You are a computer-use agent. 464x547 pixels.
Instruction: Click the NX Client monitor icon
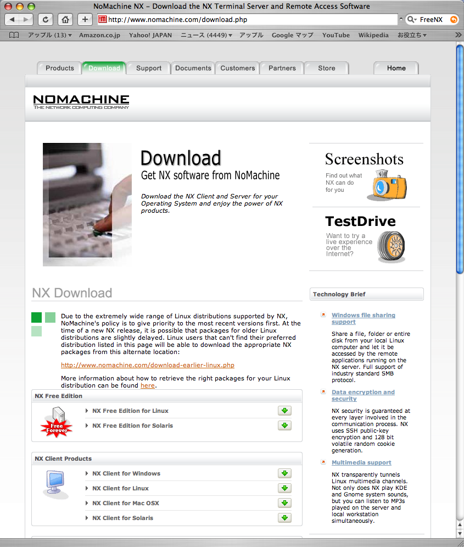55,484
